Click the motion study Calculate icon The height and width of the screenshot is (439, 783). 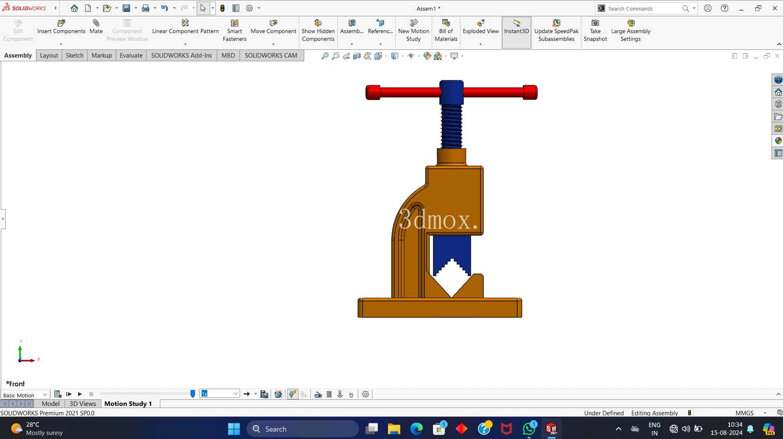click(x=58, y=394)
